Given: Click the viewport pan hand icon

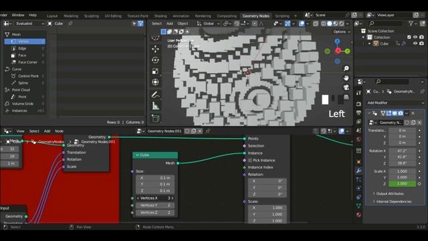Looking at the screenshot, I should (x=346, y=78).
